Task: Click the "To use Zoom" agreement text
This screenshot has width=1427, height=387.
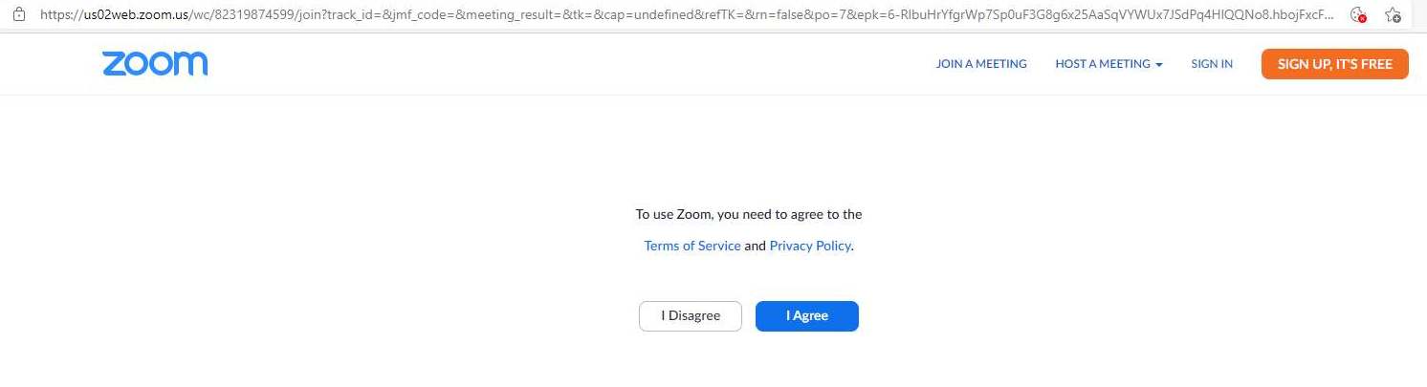Action: pyautogui.click(x=748, y=214)
